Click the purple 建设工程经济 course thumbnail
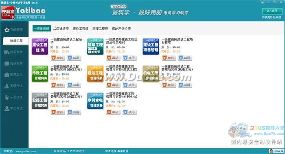Viewport: 285px width, 154px height. click(x=40, y=46)
